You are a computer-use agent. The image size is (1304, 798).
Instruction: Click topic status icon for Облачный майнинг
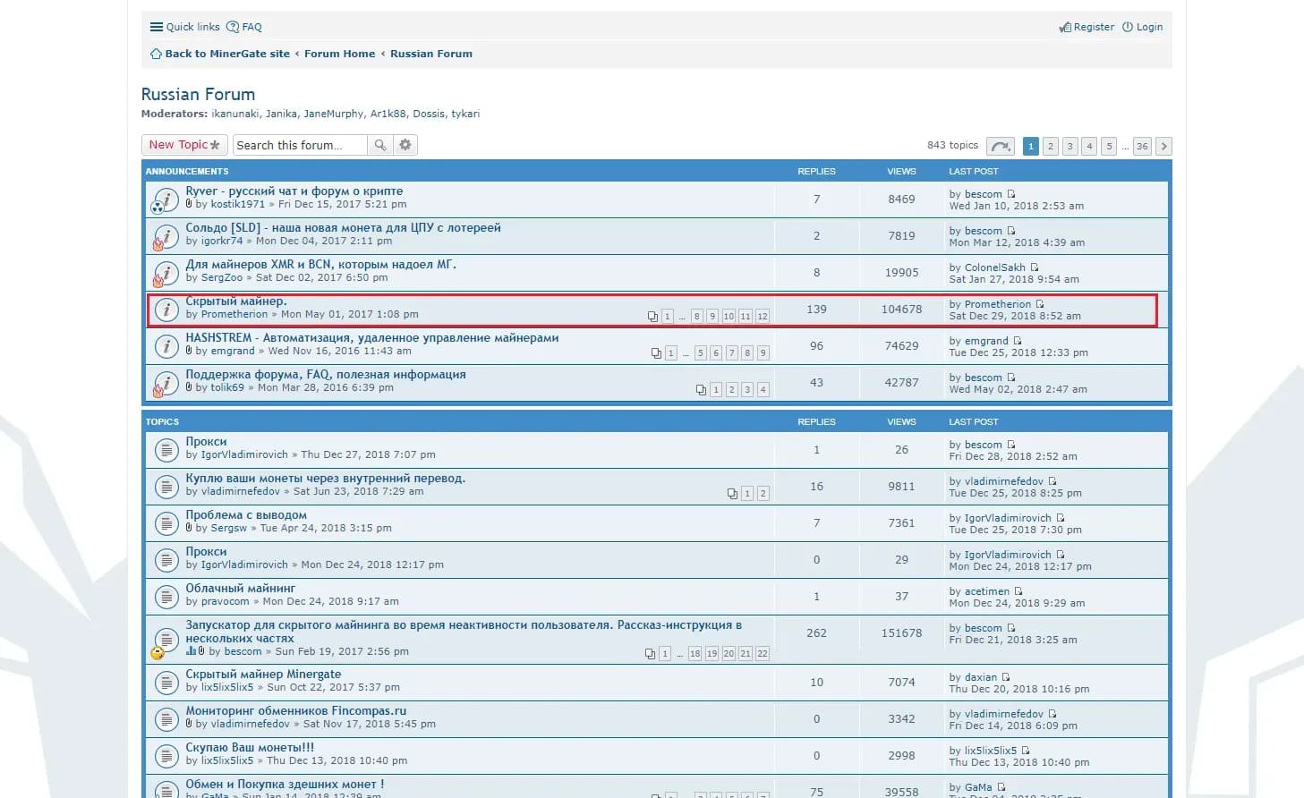click(166, 596)
